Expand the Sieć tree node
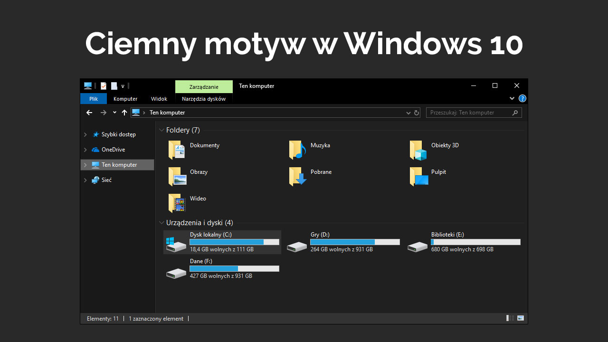The image size is (608, 342). (x=85, y=180)
